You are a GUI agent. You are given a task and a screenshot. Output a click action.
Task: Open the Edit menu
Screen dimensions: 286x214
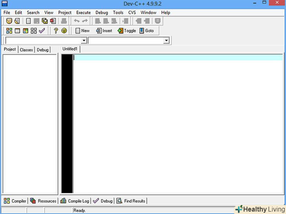tap(18, 13)
